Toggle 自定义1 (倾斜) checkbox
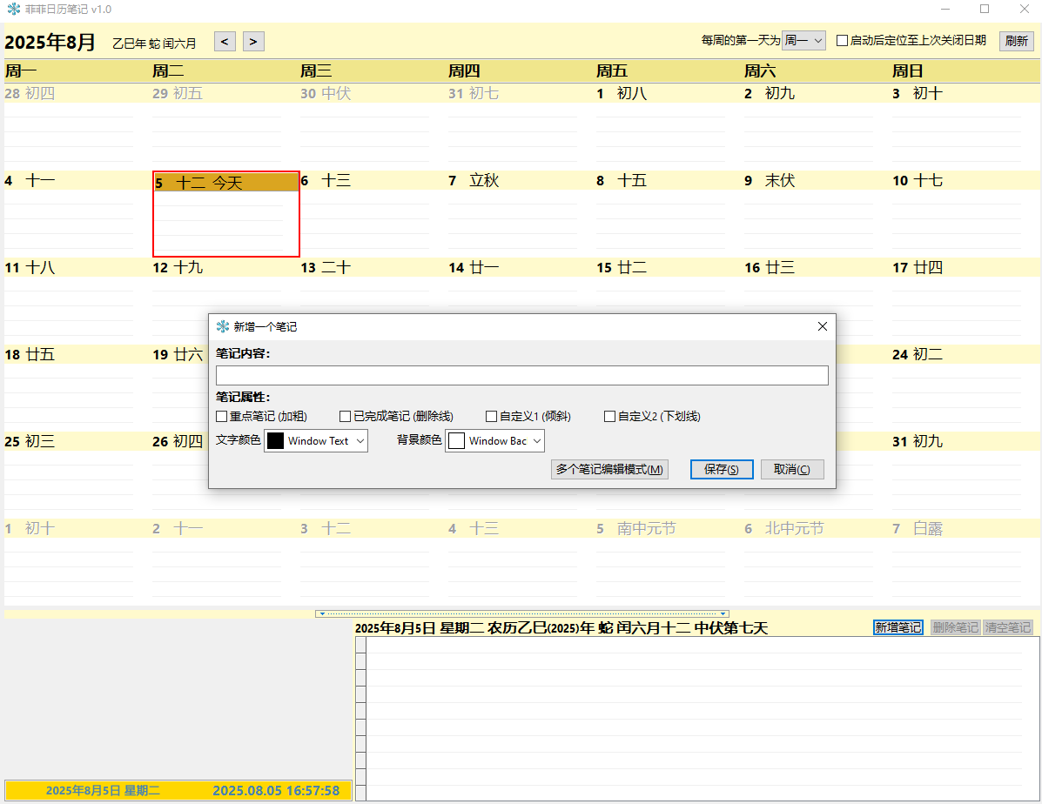Viewport: 1042px width, 804px height. tap(492, 417)
